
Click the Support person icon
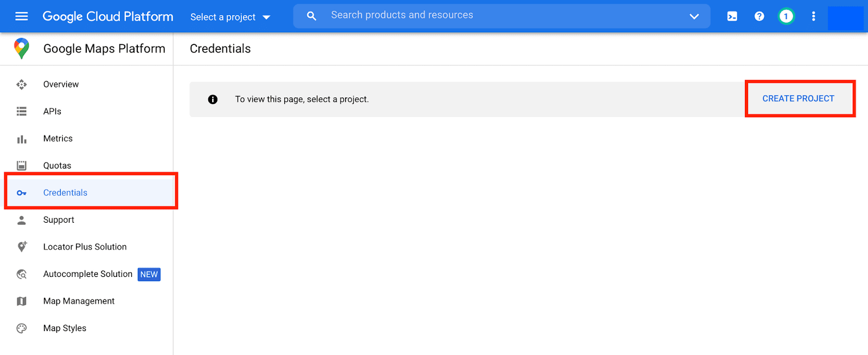coord(22,220)
